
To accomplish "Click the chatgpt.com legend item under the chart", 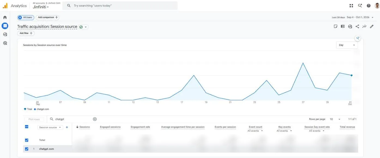I will [x=41, y=109].
